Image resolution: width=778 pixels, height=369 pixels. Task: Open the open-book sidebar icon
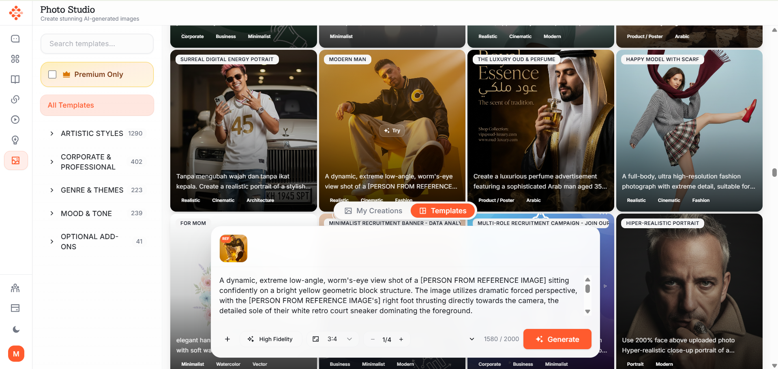pos(15,79)
